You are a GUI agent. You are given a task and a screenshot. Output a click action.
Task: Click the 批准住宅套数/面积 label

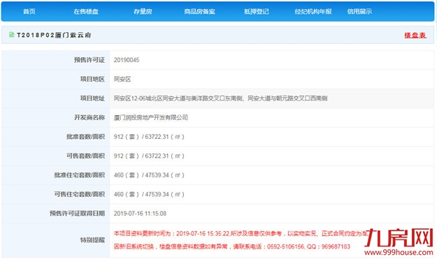(x=80, y=175)
